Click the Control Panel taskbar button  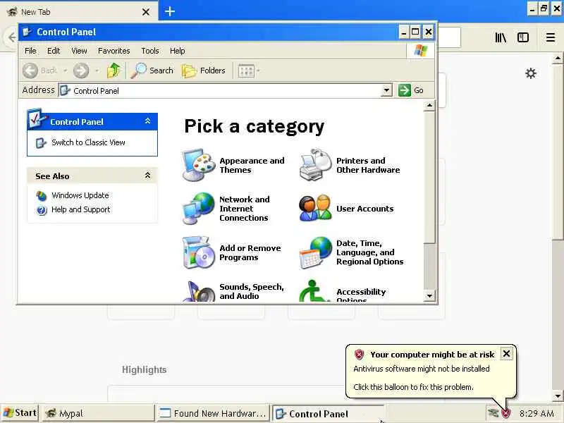point(327,414)
